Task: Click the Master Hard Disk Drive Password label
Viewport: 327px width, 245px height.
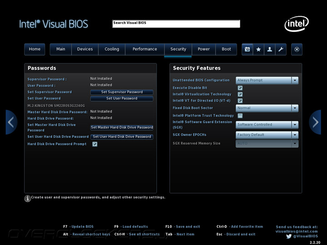Action: pos(57,112)
